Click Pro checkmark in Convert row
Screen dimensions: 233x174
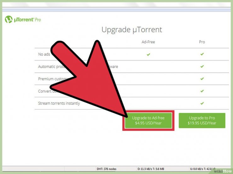(202, 91)
